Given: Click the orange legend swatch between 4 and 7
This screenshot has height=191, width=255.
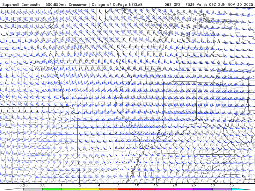Looking at the screenshot, I should [108, 189].
